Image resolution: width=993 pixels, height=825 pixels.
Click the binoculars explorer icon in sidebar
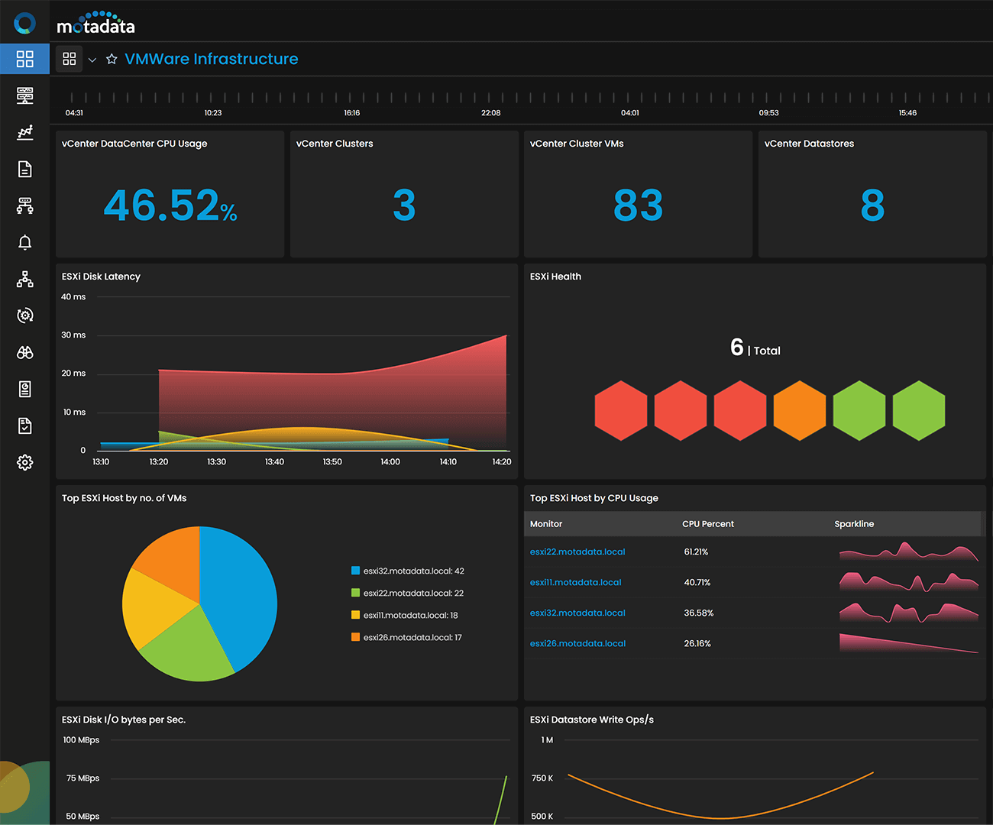[24, 352]
